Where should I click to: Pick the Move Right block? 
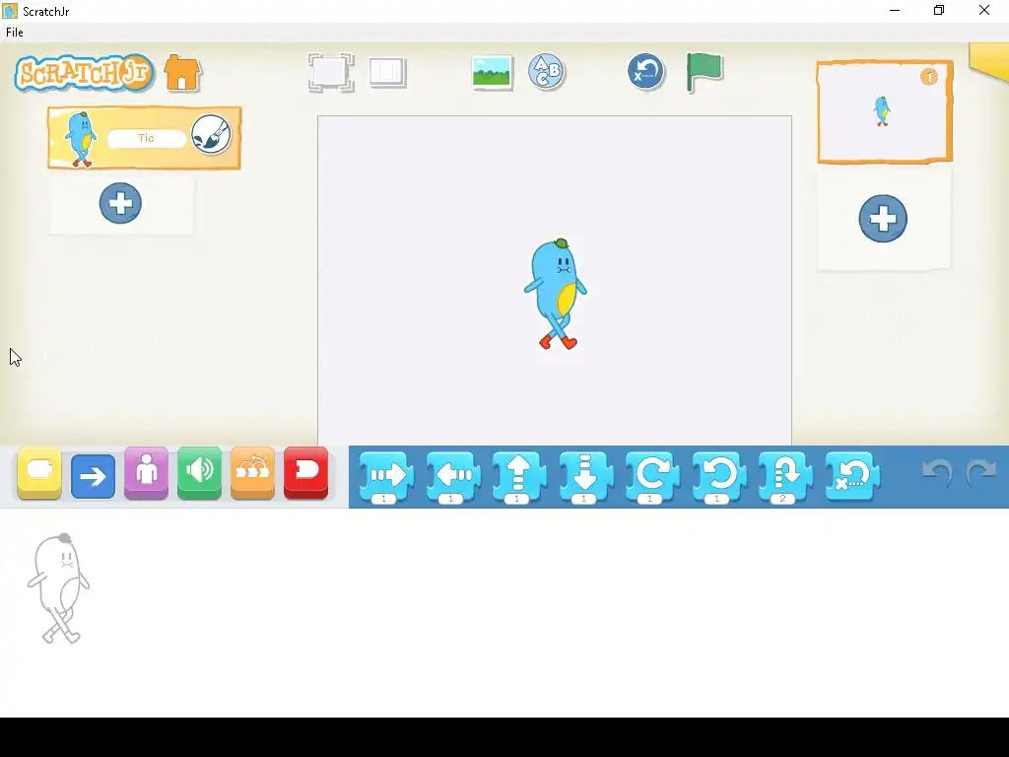[386, 477]
